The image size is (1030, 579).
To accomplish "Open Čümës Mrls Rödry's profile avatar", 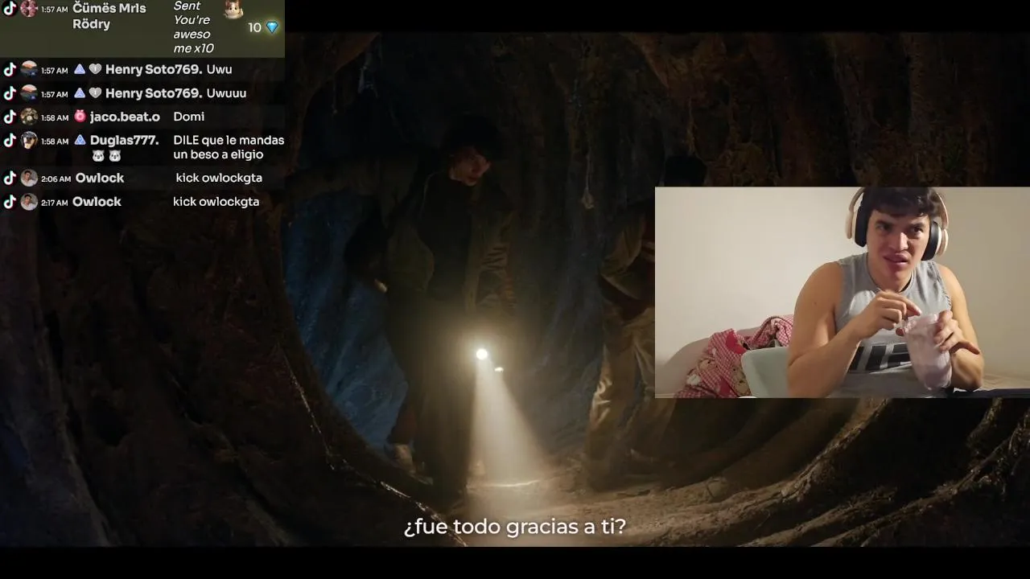I will (29, 9).
